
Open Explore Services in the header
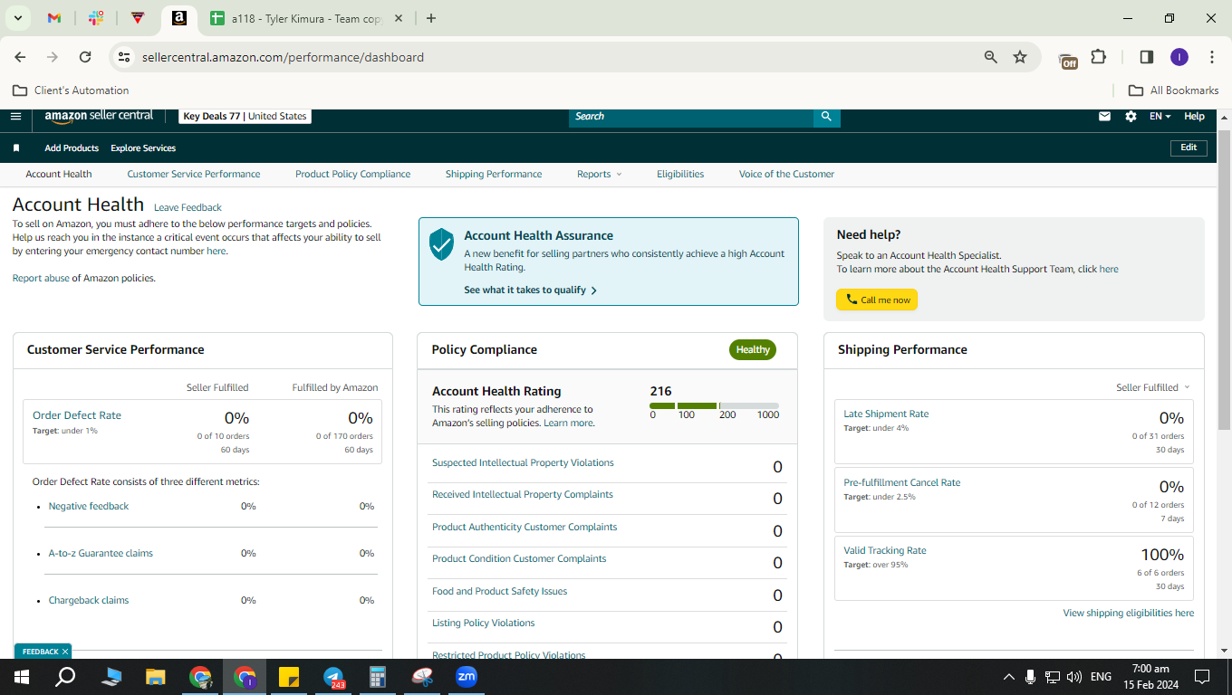click(x=143, y=148)
